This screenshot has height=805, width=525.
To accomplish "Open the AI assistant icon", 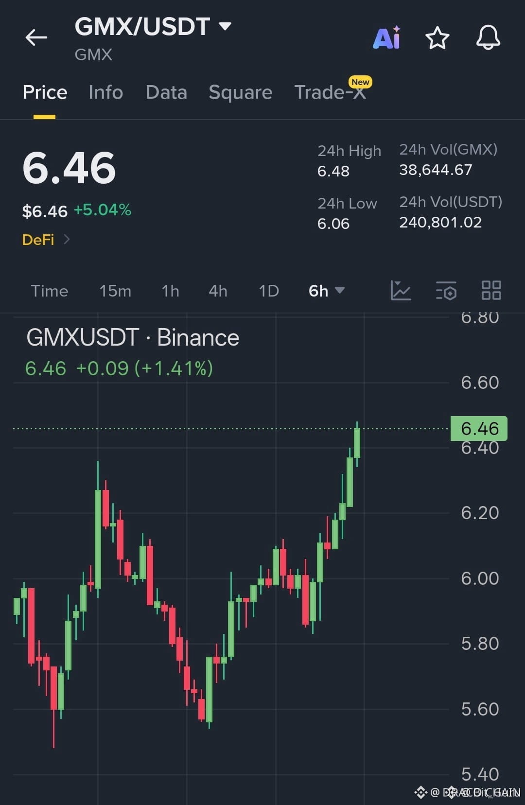I will pos(387,37).
